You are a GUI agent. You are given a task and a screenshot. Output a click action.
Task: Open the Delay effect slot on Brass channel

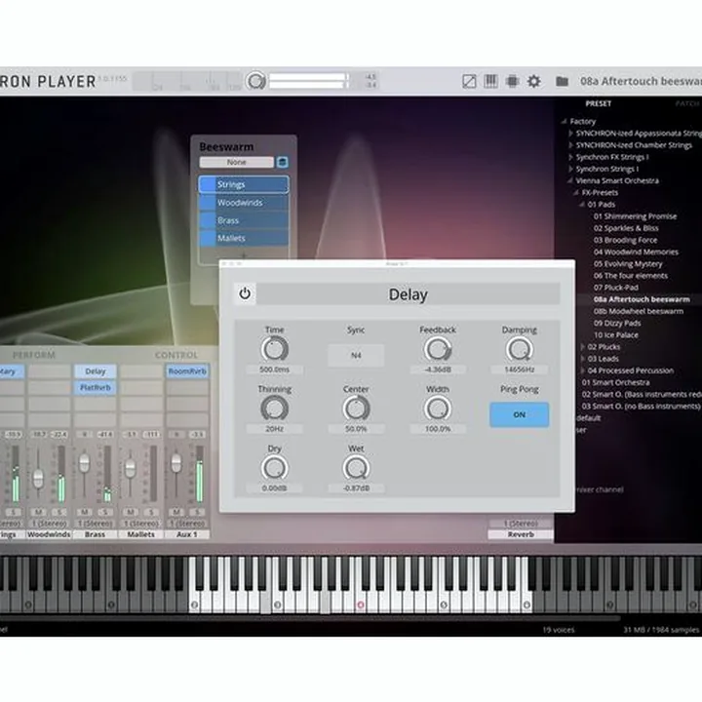(95, 371)
